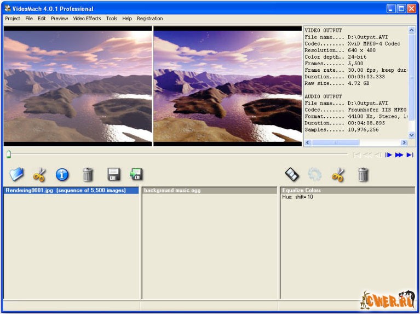Show file info with the blue info icon
This screenshot has height=314, width=420.
point(62,175)
